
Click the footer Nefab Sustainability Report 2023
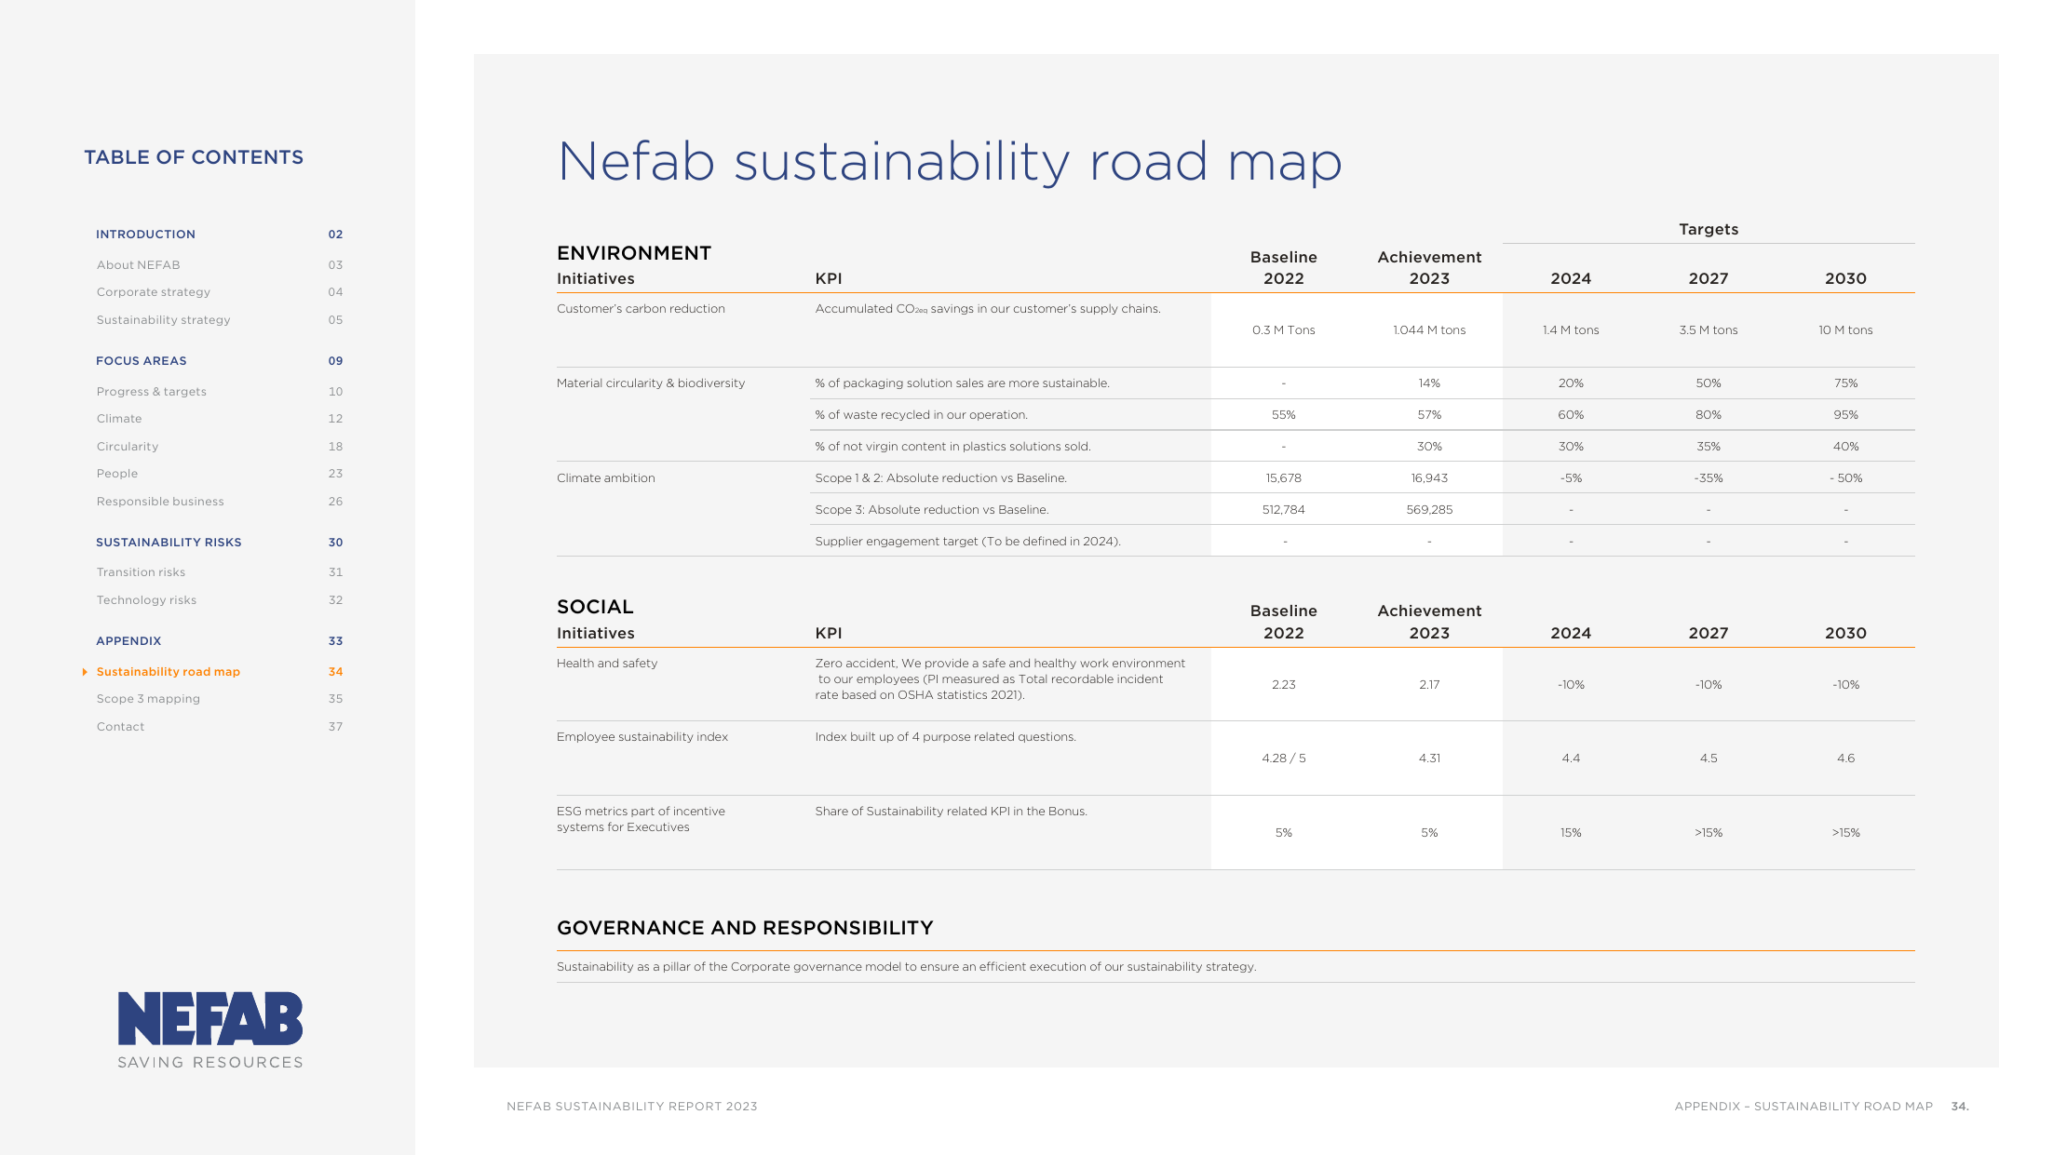click(x=632, y=1107)
